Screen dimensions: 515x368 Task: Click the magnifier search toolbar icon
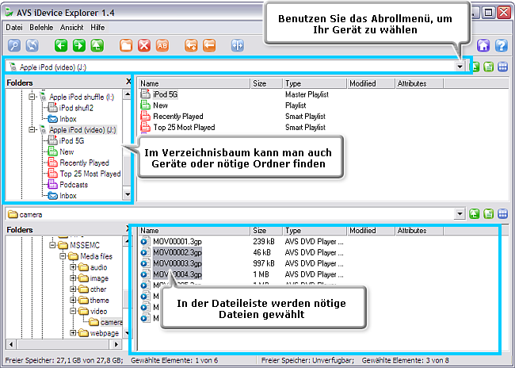pos(14,45)
